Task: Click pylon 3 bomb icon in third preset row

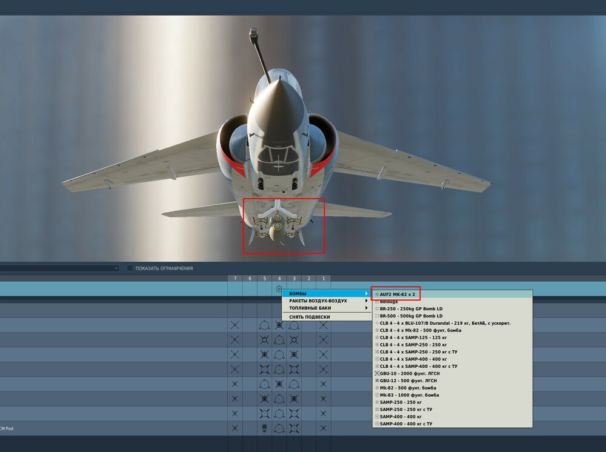Action: pyautogui.click(x=294, y=354)
